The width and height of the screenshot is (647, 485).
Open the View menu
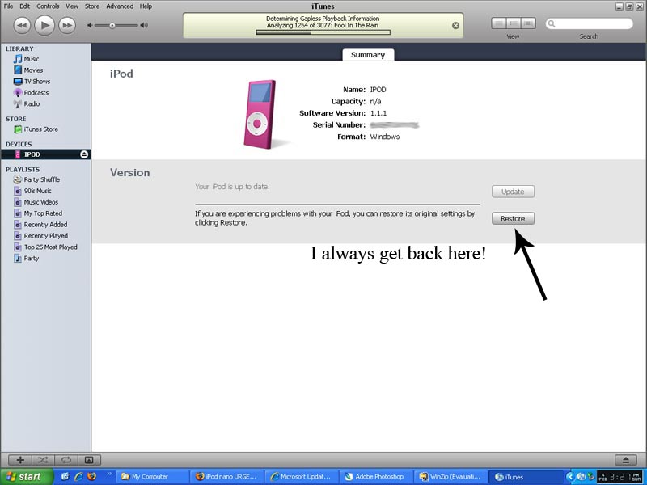click(72, 5)
